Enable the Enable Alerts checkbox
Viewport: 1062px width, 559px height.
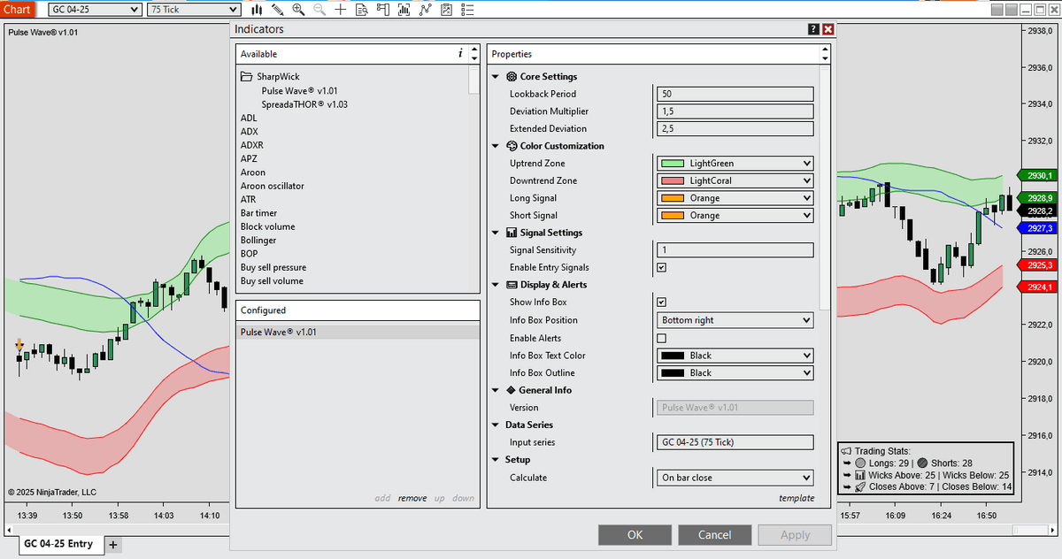tap(661, 338)
